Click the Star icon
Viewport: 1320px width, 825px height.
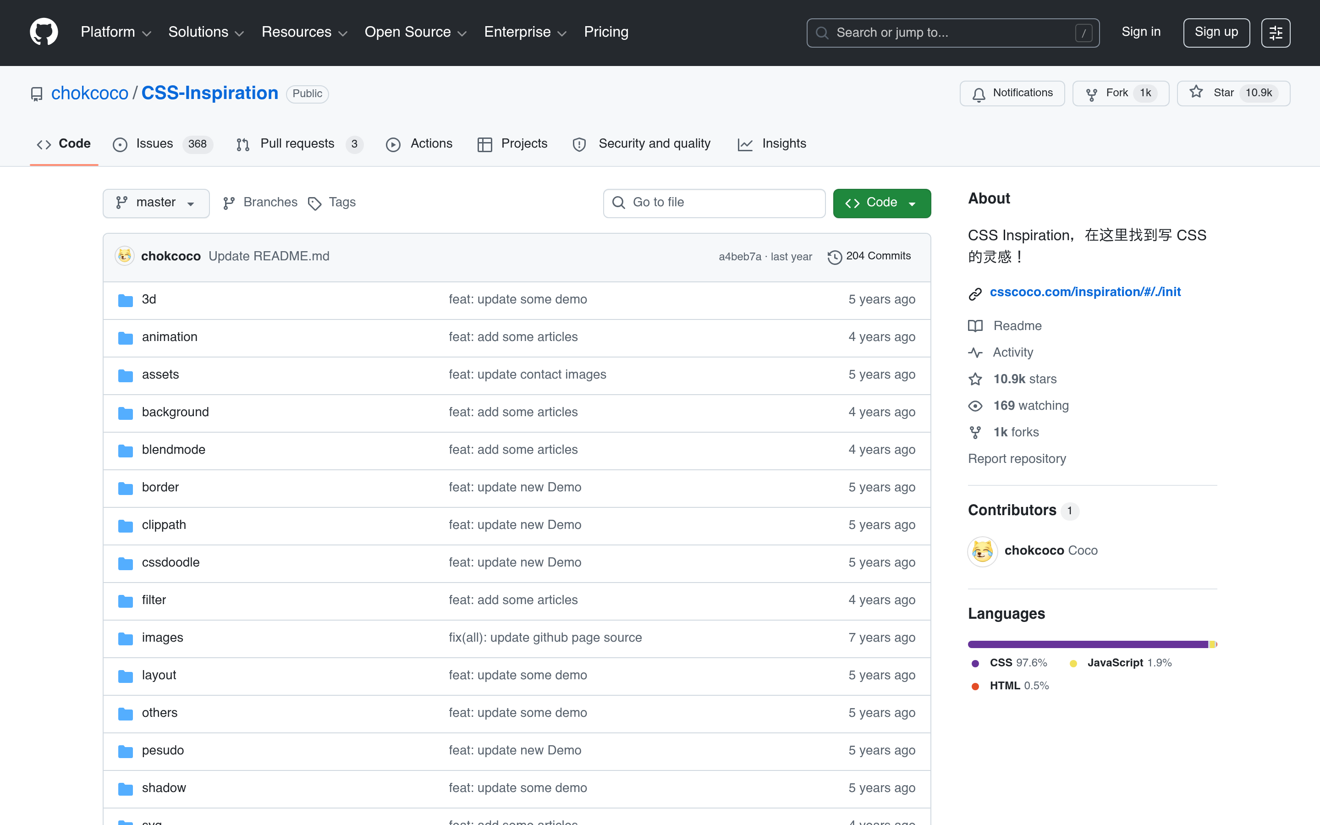[1196, 93]
